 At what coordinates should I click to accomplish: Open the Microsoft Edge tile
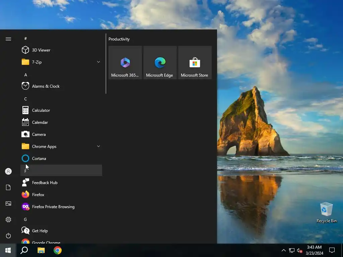click(x=160, y=63)
